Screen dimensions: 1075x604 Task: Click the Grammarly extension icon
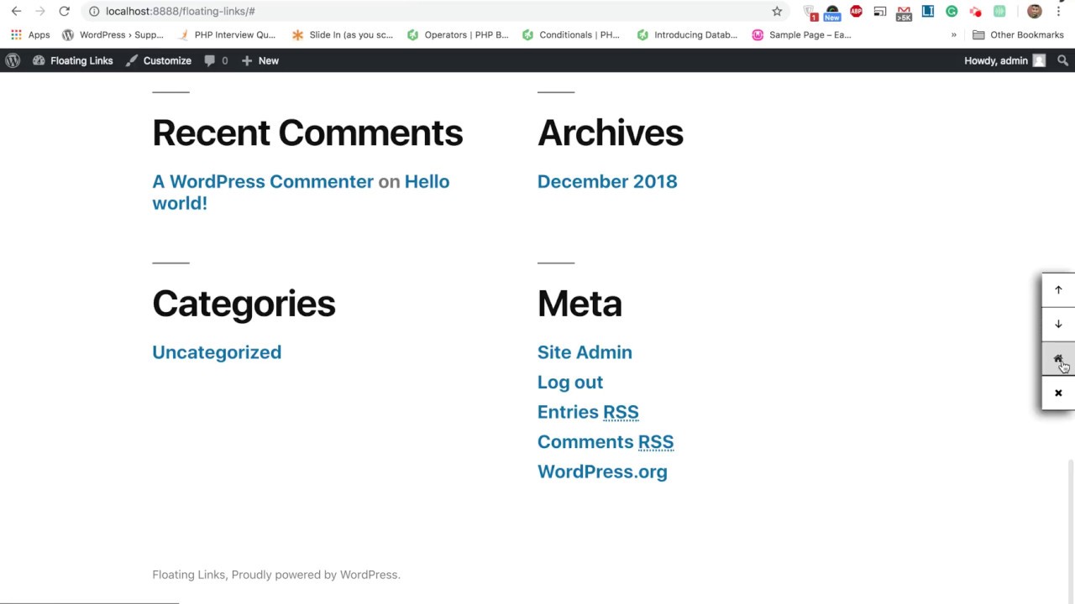[952, 11]
